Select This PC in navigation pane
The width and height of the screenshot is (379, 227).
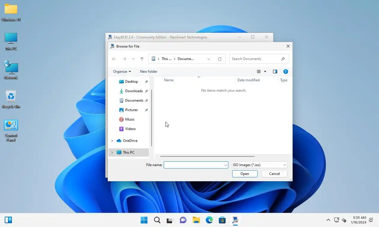point(129,153)
